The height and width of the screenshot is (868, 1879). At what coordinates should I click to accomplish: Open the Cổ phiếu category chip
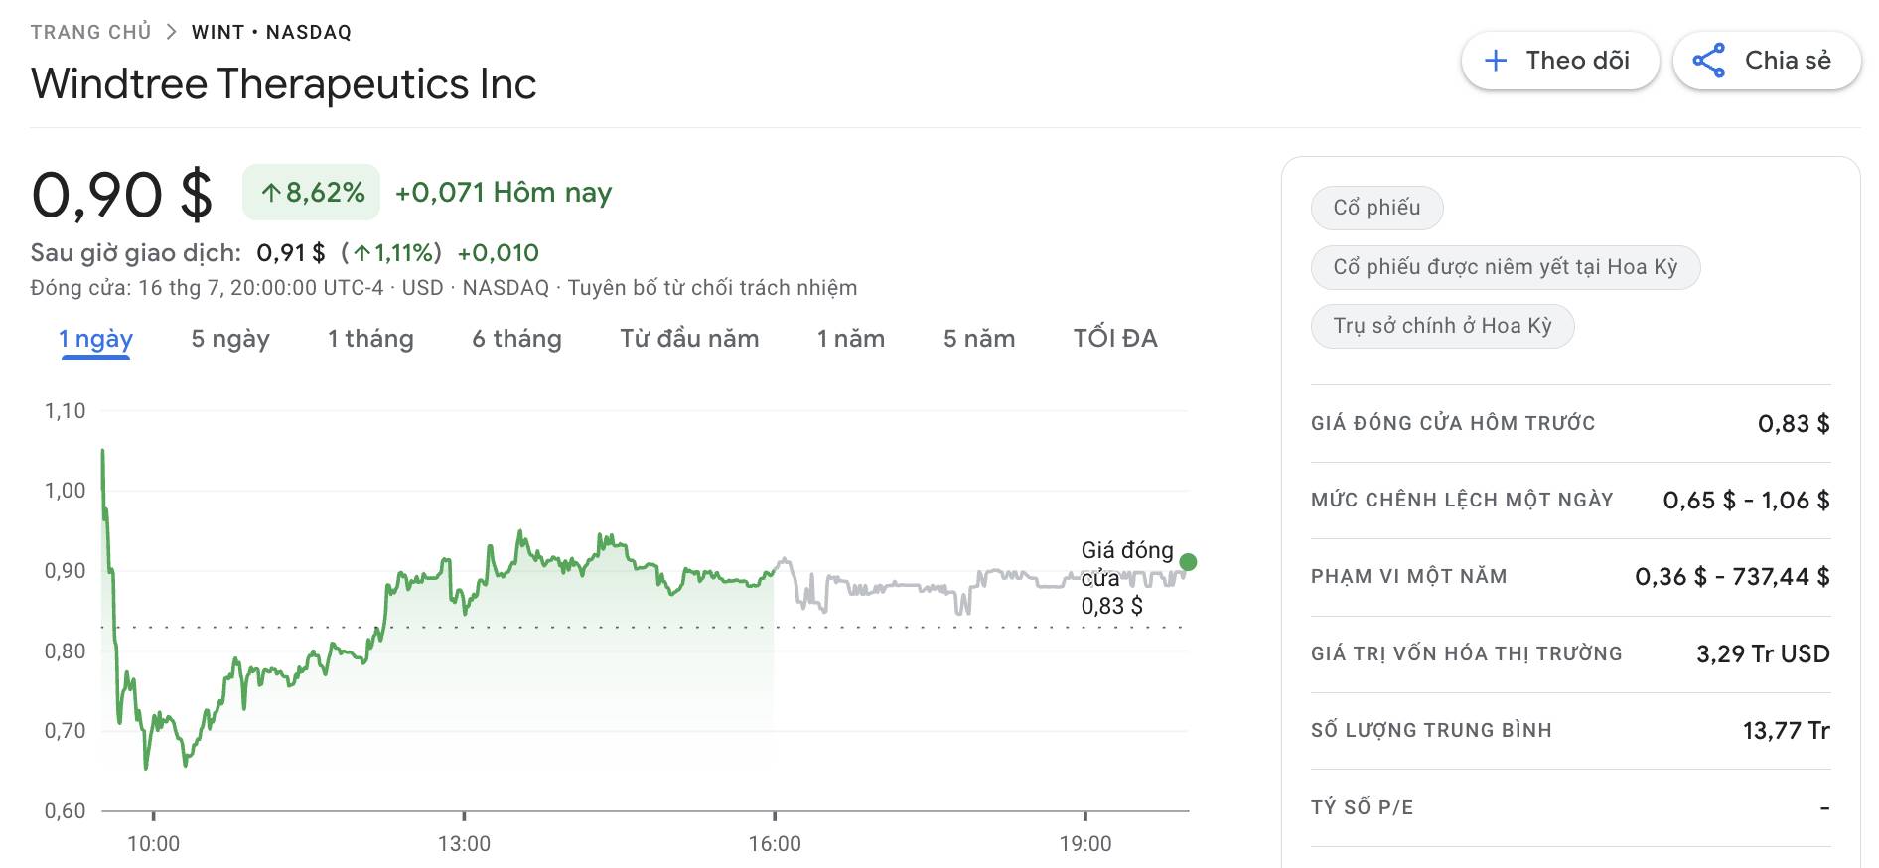click(1376, 208)
